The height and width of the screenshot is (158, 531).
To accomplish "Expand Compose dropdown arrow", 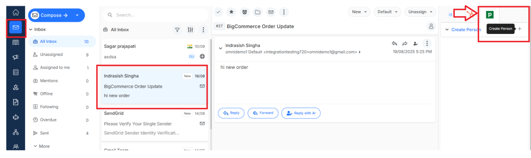I will [x=77, y=15].
